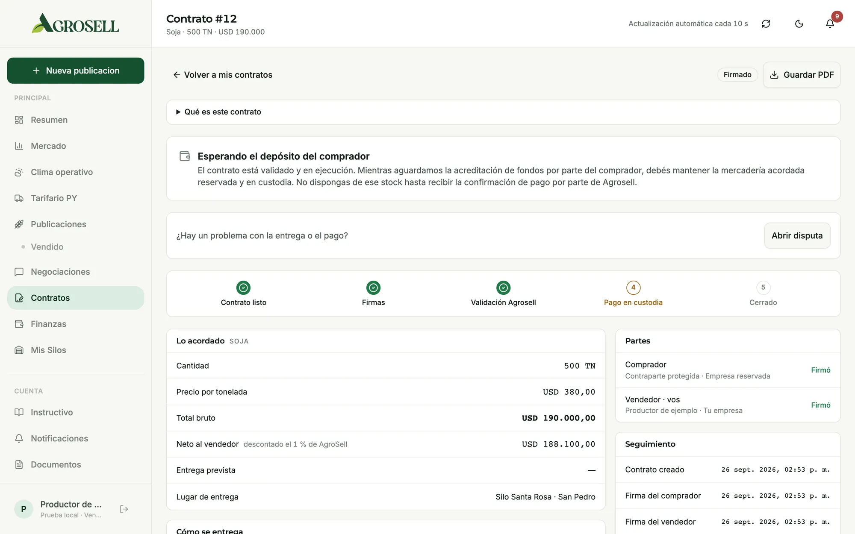Click the logout icon beside profile
The image size is (855, 534).
tap(124, 509)
